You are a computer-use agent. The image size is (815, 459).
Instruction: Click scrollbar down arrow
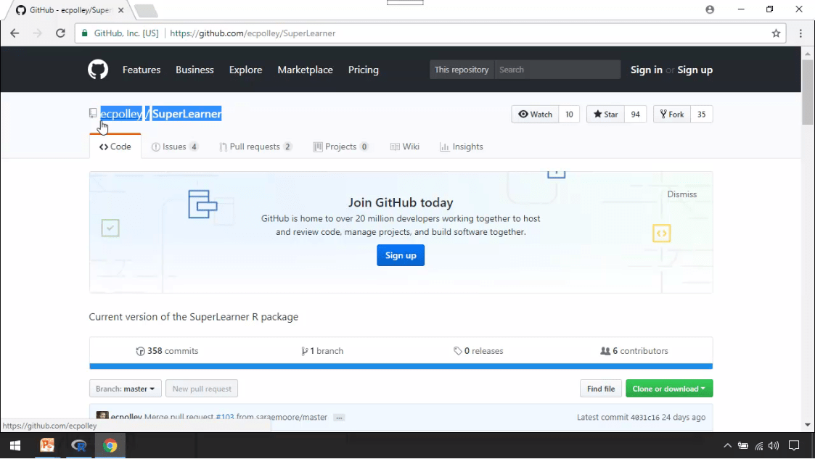pyautogui.click(x=807, y=425)
